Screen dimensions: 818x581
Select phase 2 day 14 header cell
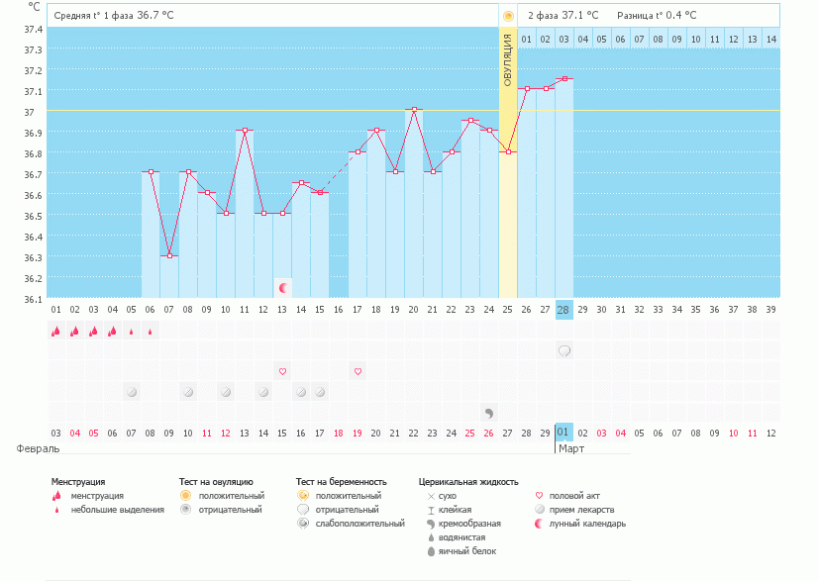pos(770,39)
